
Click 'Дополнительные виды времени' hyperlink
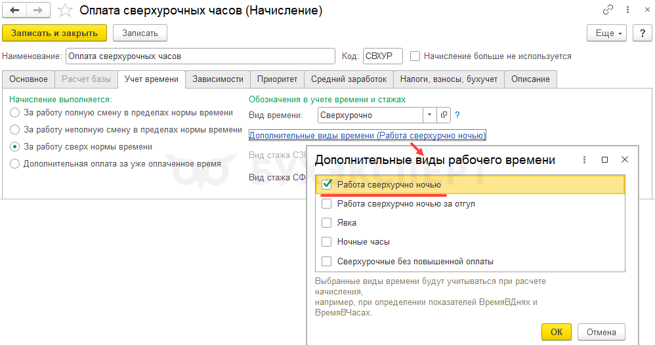[x=367, y=135]
